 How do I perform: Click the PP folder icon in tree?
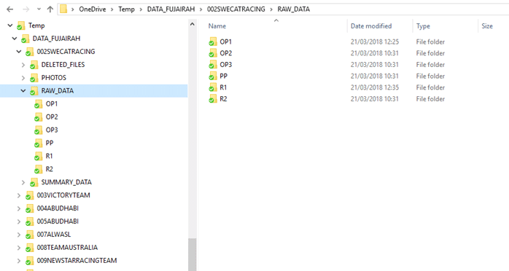[39, 144]
